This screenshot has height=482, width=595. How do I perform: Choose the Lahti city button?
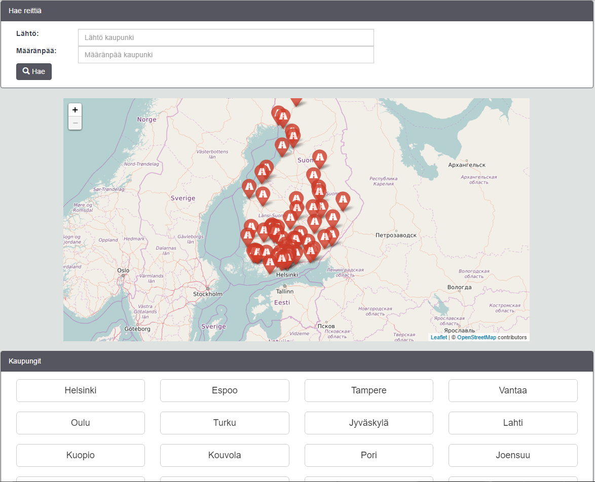coord(513,423)
